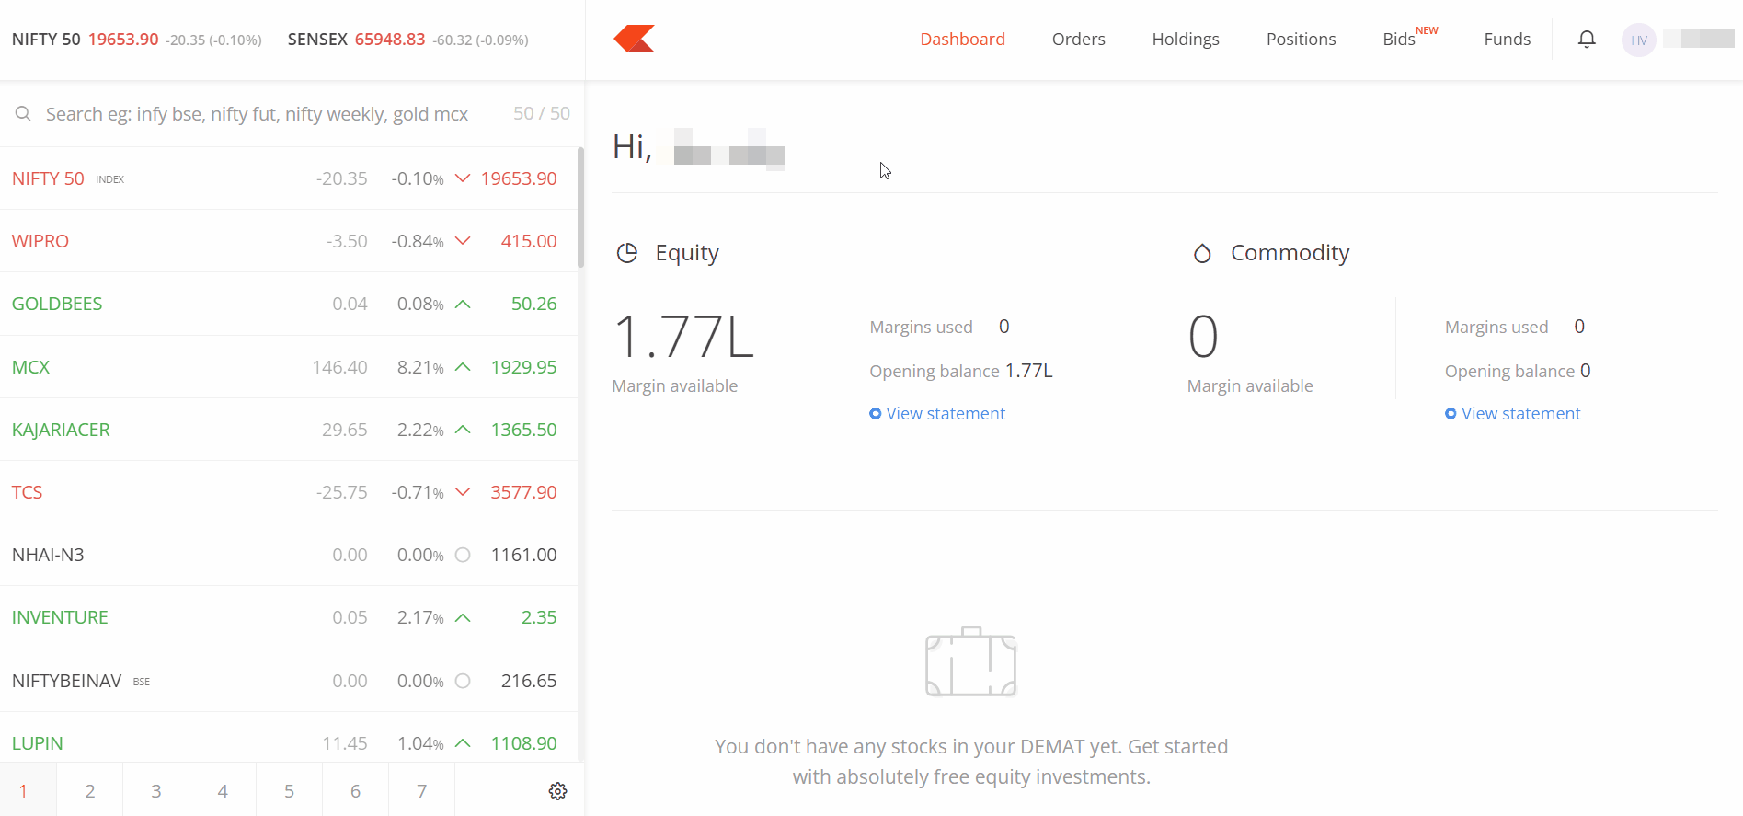Select NIFTY 50 in the watchlist
This screenshot has height=816, width=1743.
point(289,178)
